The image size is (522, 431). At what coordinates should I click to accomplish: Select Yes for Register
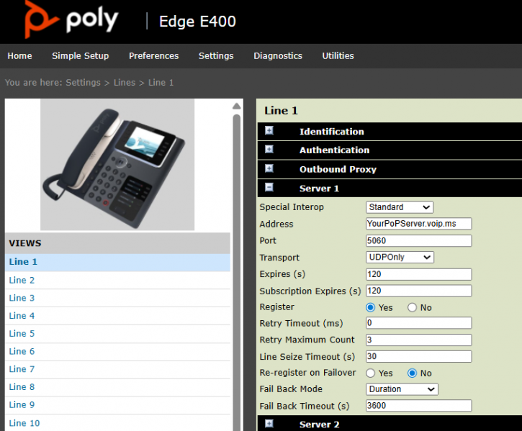tap(370, 307)
